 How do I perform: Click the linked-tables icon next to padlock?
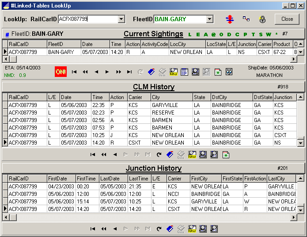tap(246, 19)
